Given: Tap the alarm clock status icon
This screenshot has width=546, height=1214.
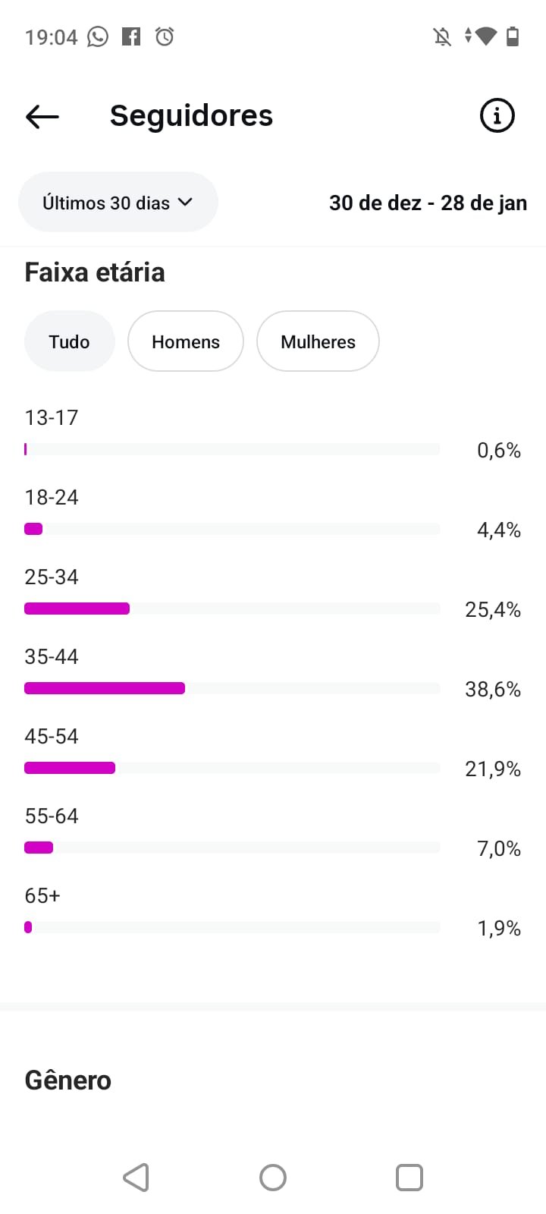Looking at the screenshot, I should click(165, 36).
